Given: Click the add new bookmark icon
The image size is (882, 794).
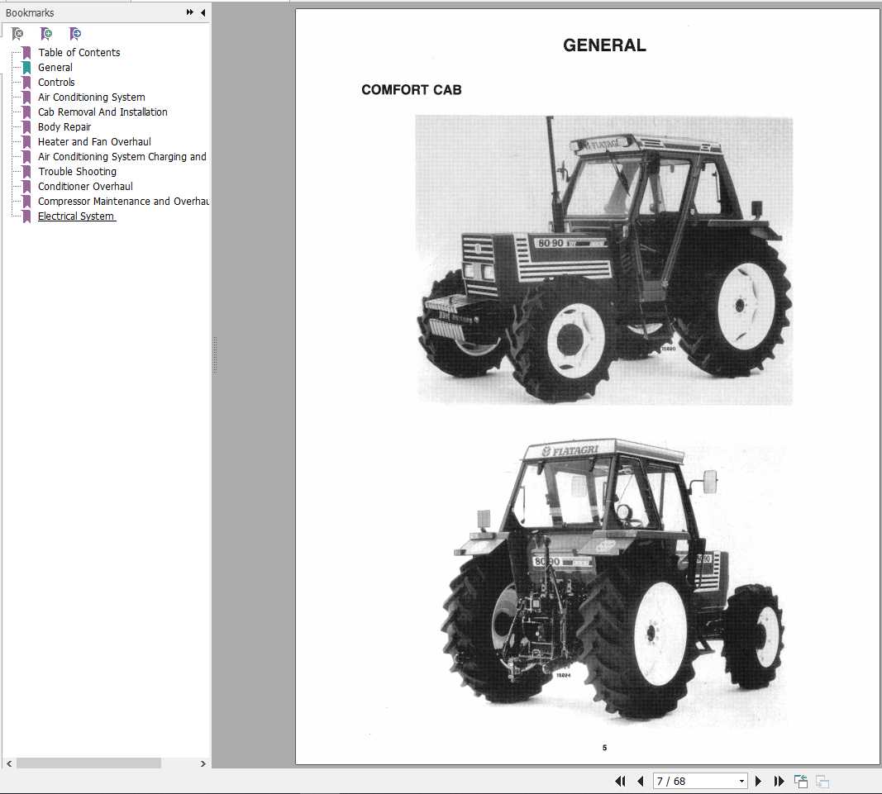Looking at the screenshot, I should point(46,35).
